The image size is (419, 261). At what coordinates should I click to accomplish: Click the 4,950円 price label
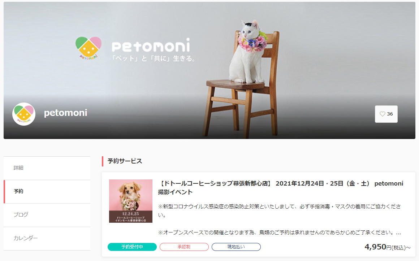(x=388, y=247)
